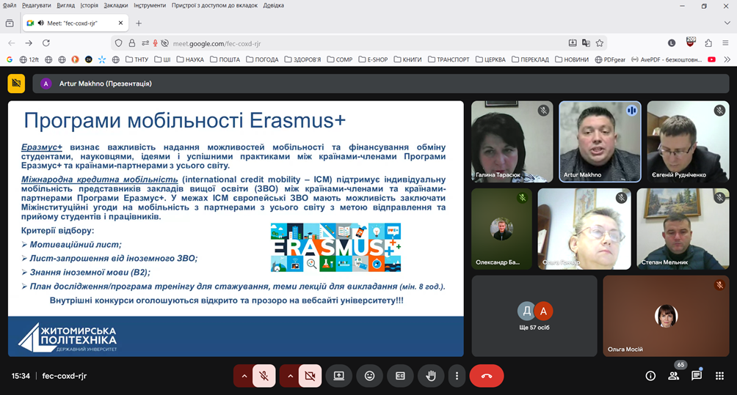The image size is (737, 395).
Task: Open the Інструменти menu
Action: [149, 5]
